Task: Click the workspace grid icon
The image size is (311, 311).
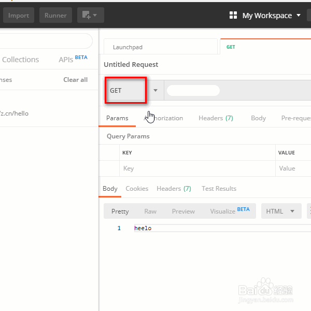Action: (x=233, y=15)
